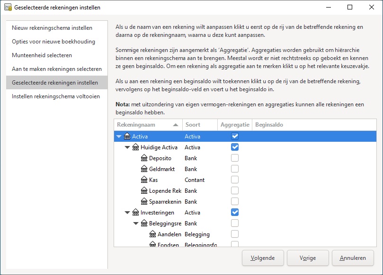
Task: Click the icon beside Investeringen
Action: (x=136, y=213)
